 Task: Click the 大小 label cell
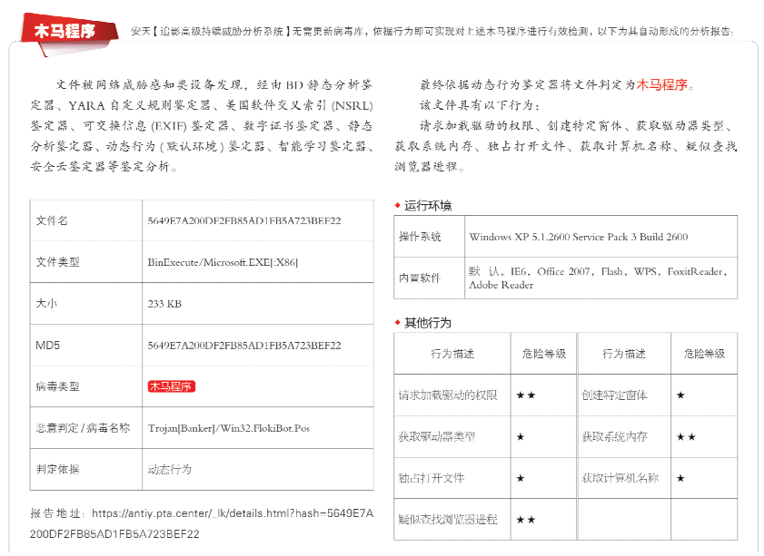[86, 304]
